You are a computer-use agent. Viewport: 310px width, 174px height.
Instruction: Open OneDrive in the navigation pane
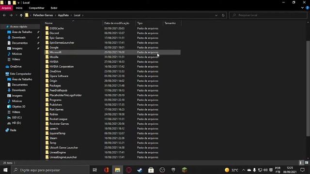tap(15, 67)
